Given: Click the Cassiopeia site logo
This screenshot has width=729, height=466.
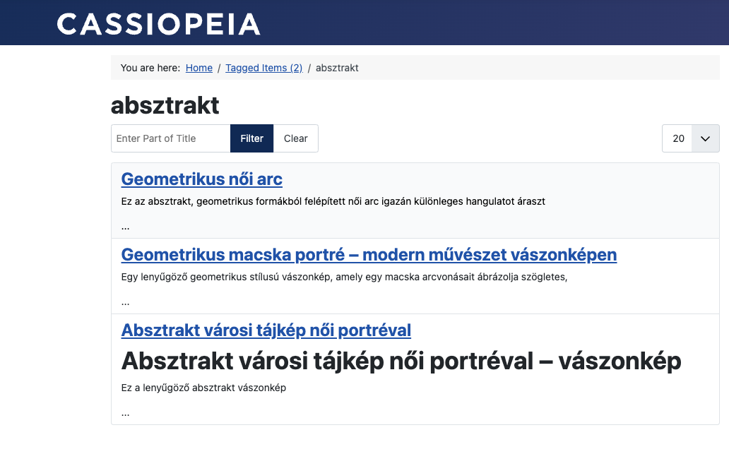Looking at the screenshot, I should pyautogui.click(x=159, y=24).
